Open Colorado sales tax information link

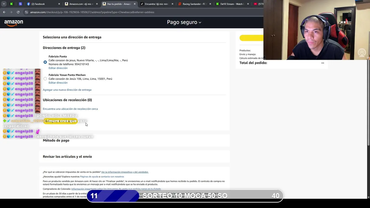(116, 189)
